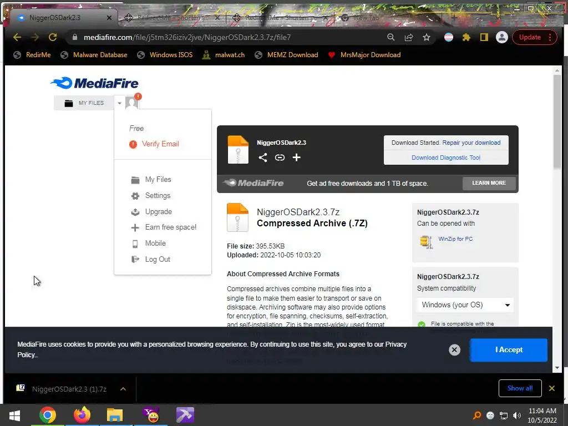Open the zoom magnifier in address bar
The width and height of the screenshot is (568, 426).
click(391, 37)
